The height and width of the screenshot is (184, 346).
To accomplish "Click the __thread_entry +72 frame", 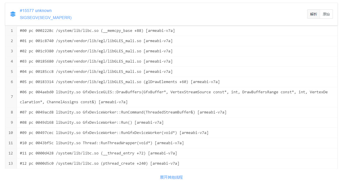I will 98,153.
